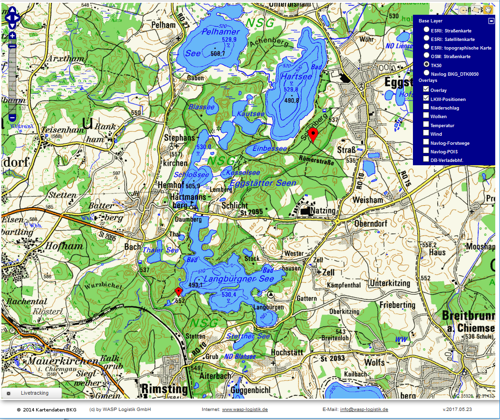Enable the Wolken overlay checkbox
Screen dimensions: 500x420
click(x=426, y=116)
